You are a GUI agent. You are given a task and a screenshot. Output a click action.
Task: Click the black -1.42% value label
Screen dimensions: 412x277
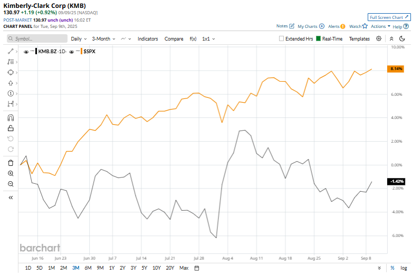coord(396,181)
